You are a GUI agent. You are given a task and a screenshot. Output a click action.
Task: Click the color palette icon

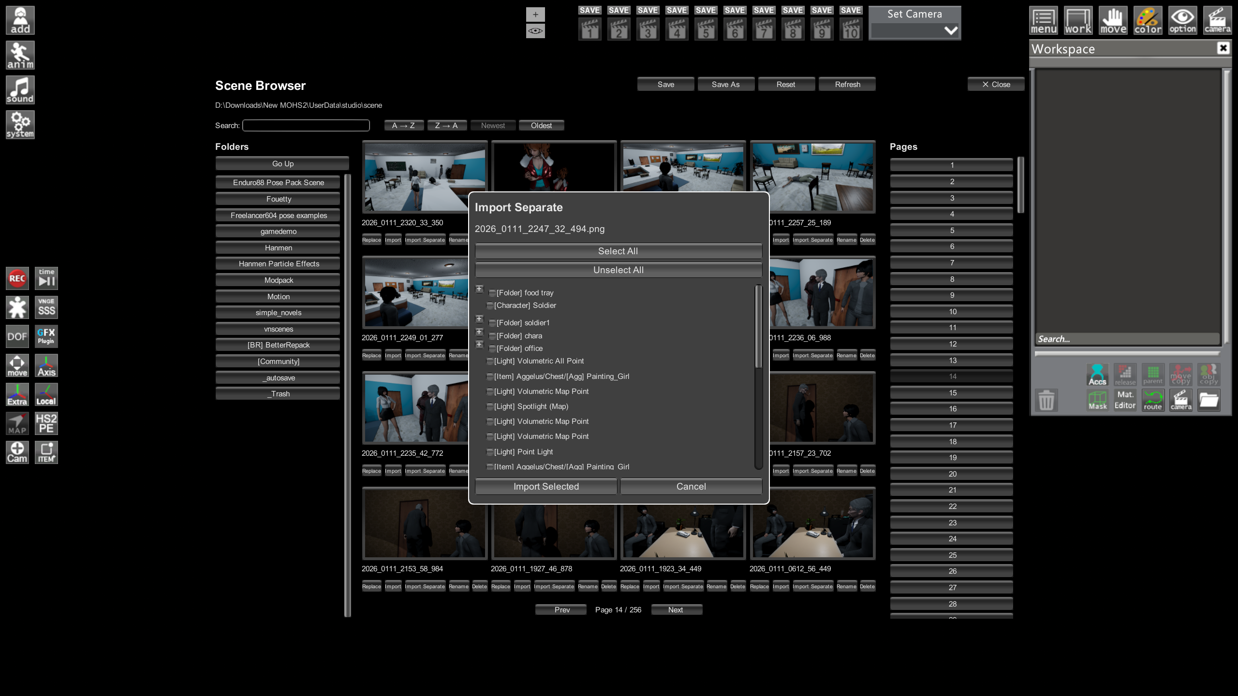click(x=1148, y=20)
